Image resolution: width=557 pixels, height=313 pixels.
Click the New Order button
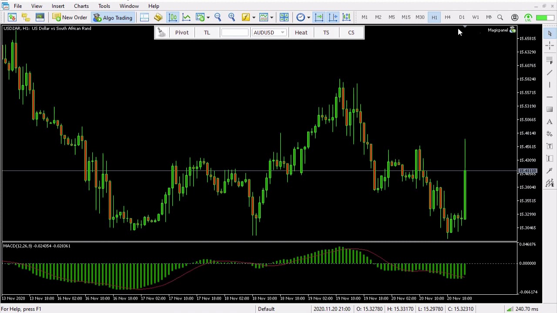[70, 17]
